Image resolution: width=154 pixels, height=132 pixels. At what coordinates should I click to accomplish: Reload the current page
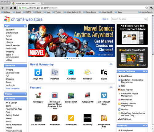click(11, 8)
